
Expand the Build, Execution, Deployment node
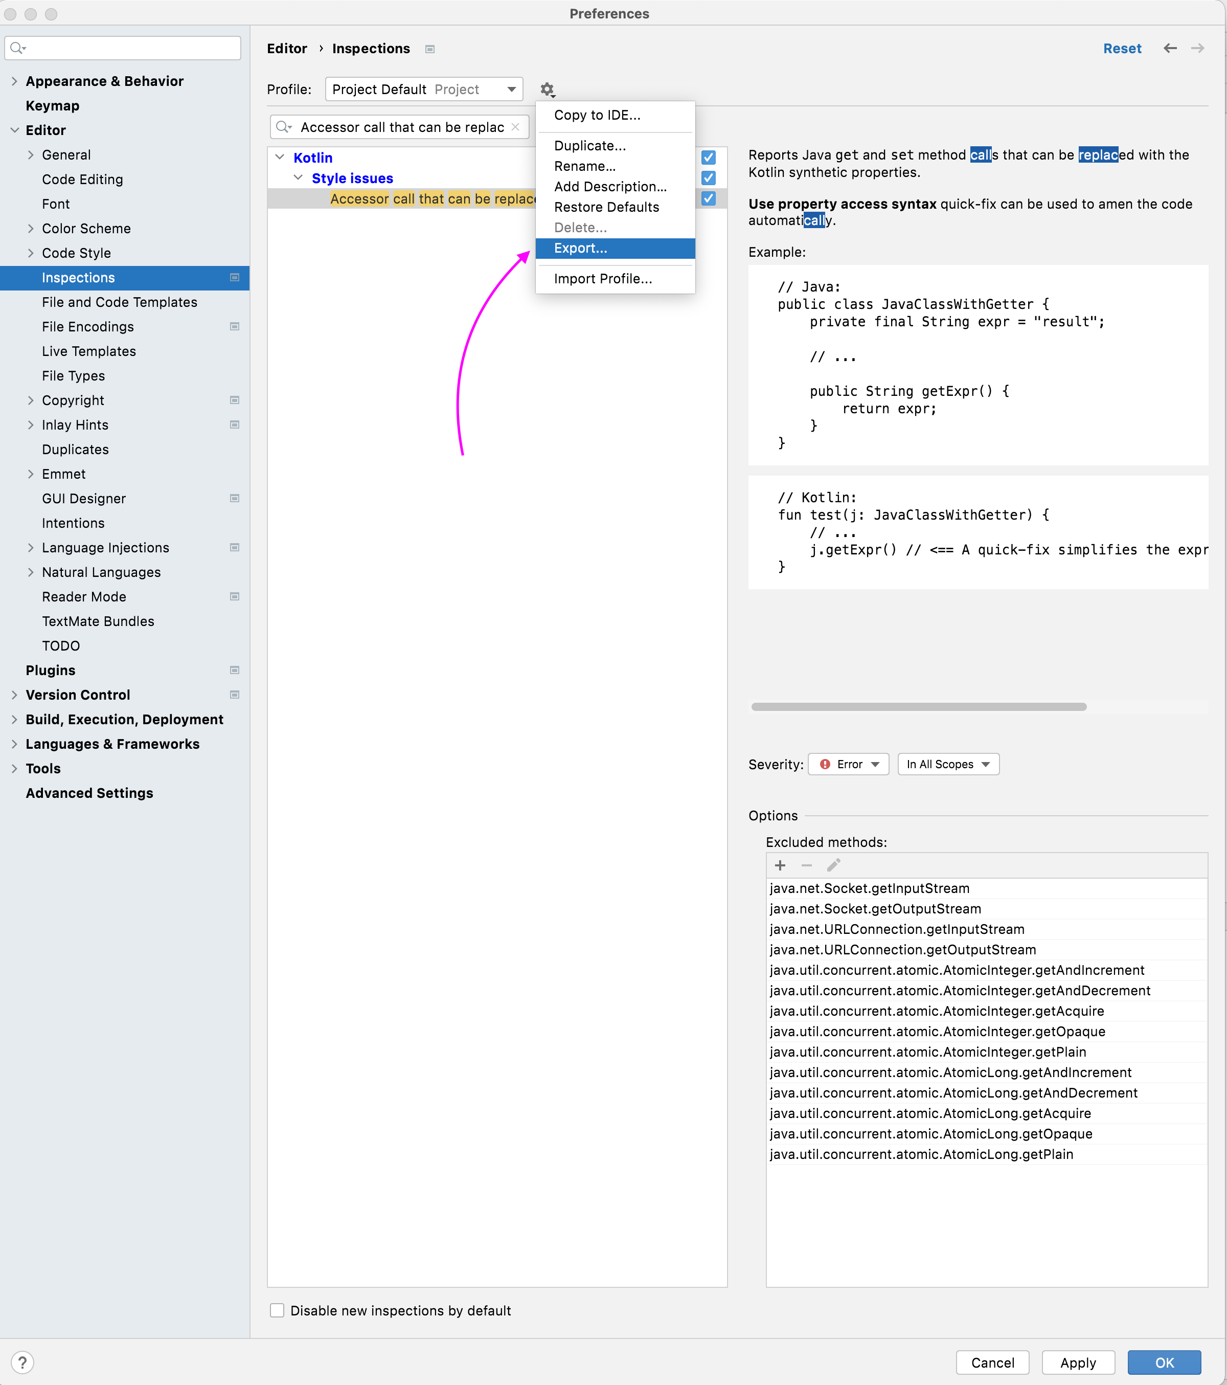click(14, 720)
